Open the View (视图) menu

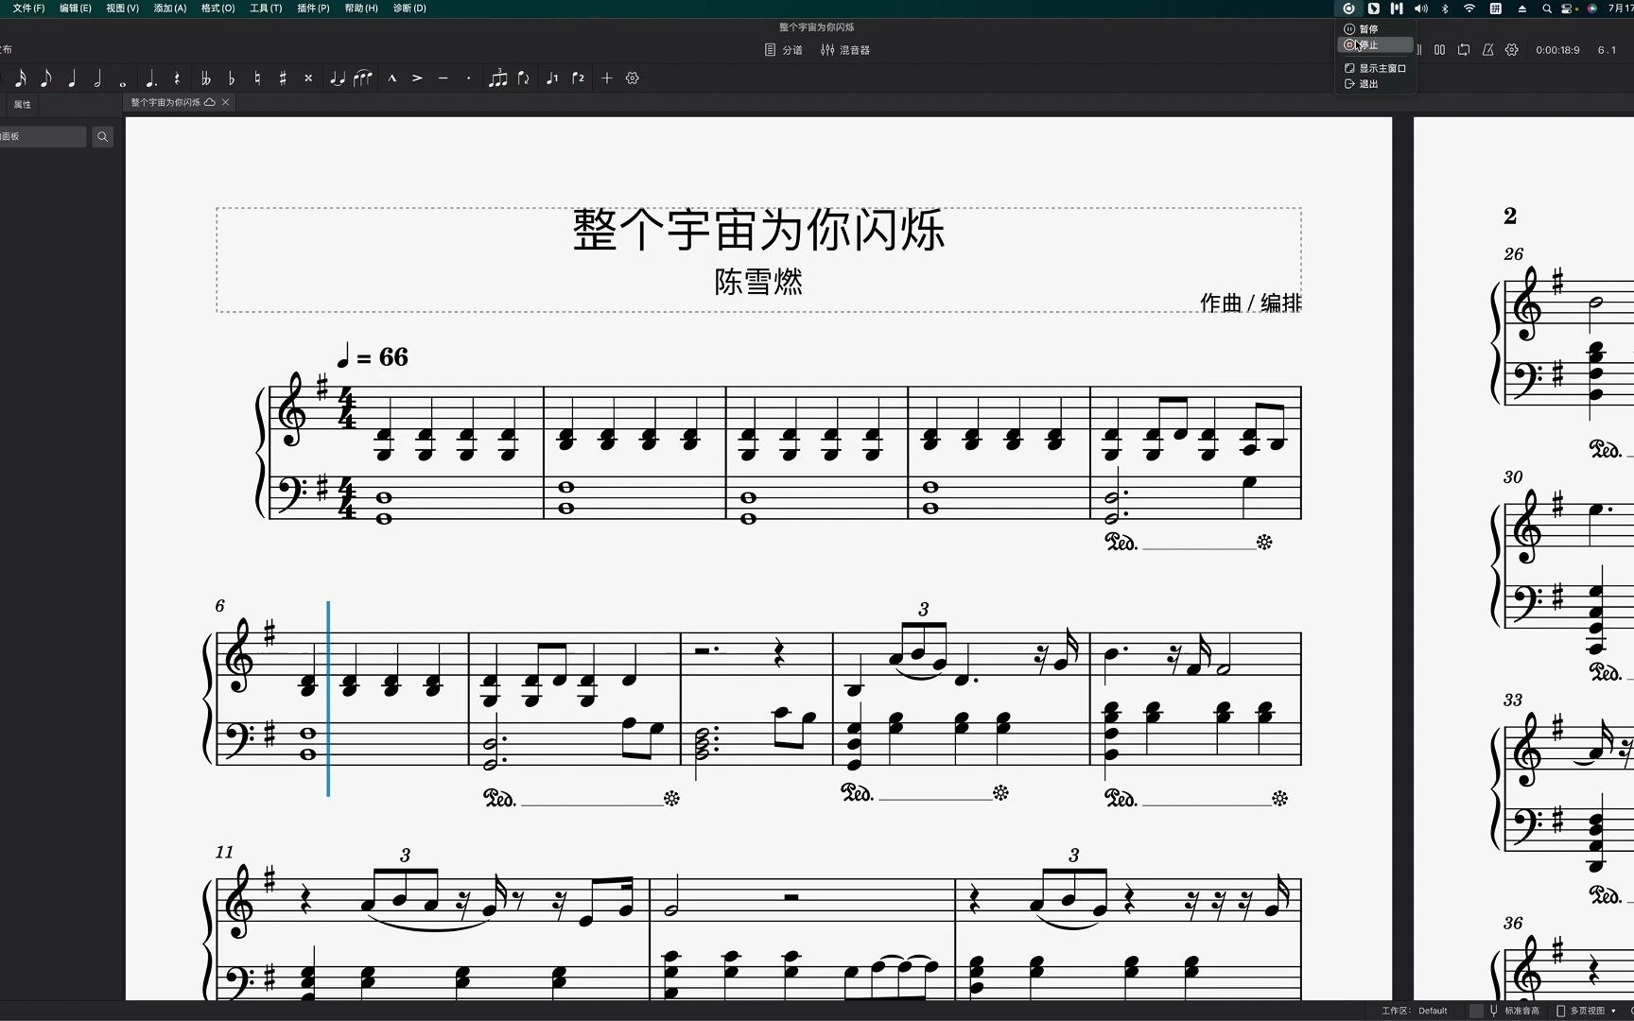tap(122, 8)
